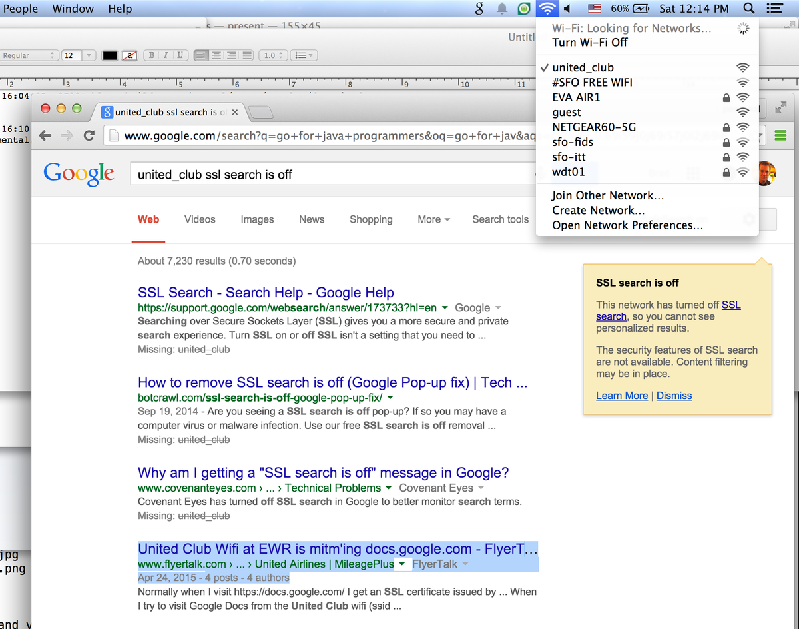Open the People menu

[20, 9]
